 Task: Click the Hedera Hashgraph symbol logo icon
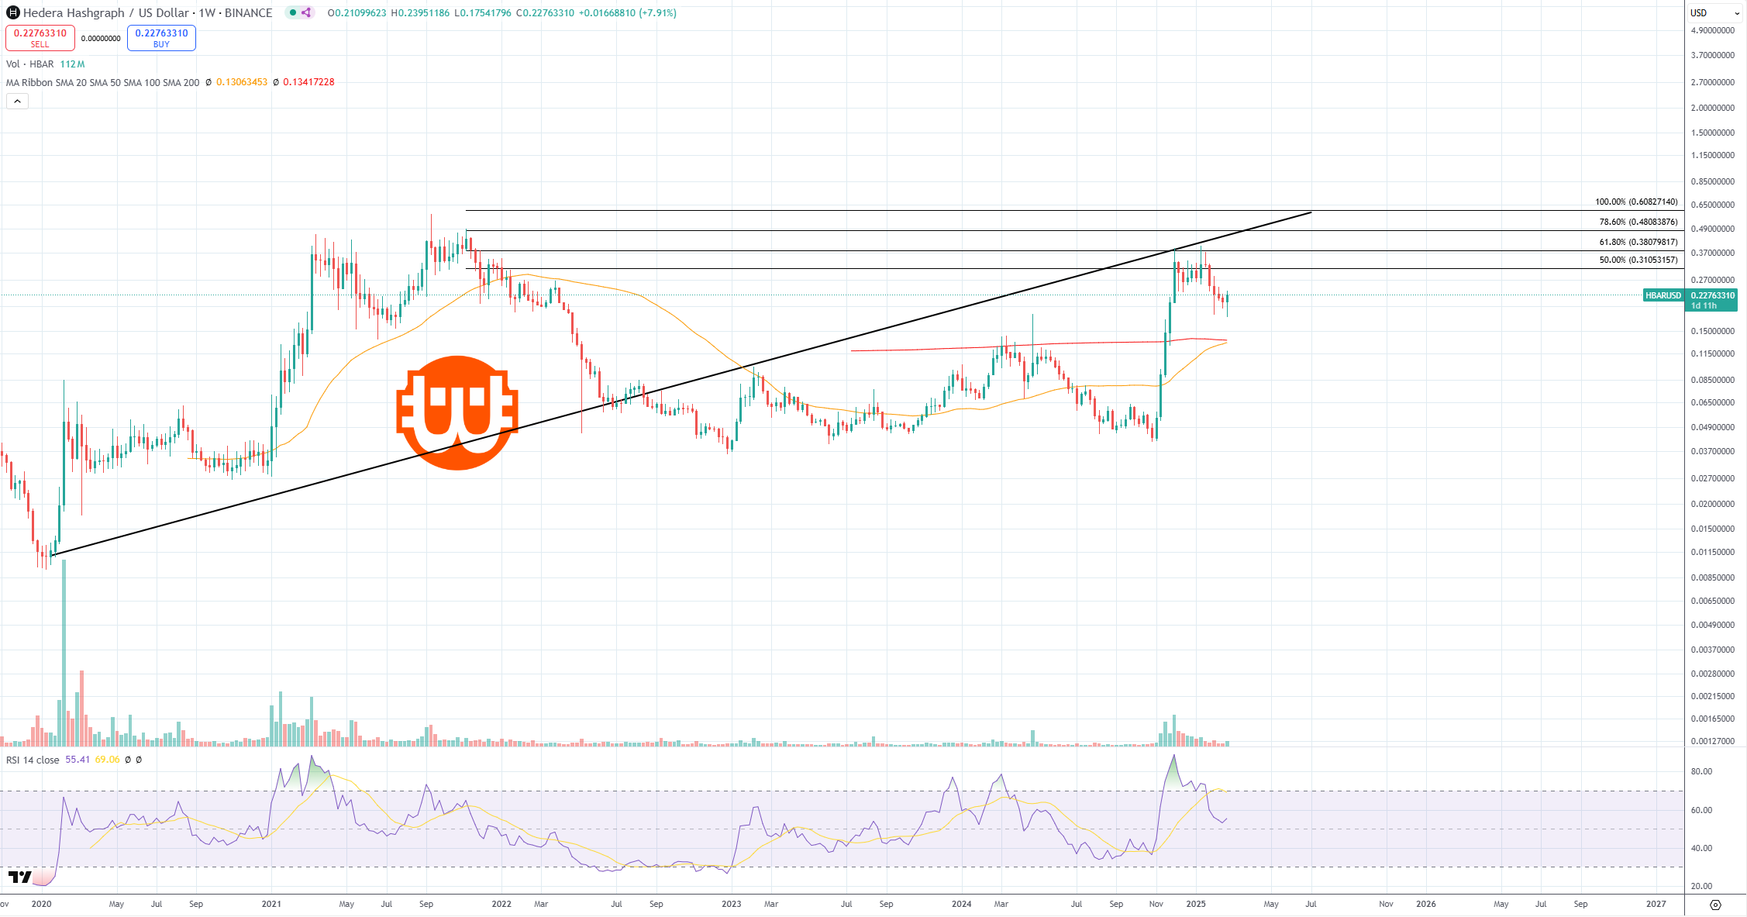(13, 12)
